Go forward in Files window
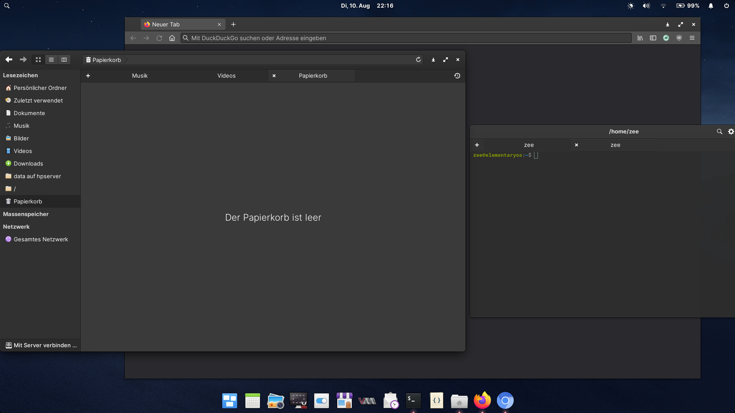Image resolution: width=735 pixels, height=413 pixels. (23, 60)
